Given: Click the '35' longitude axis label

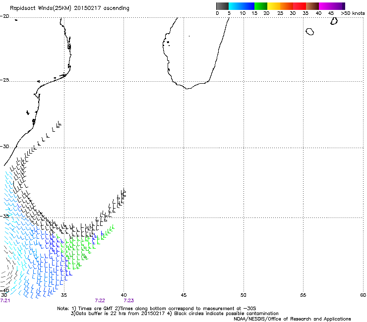Looking at the screenshot, I should click(x=64, y=295).
